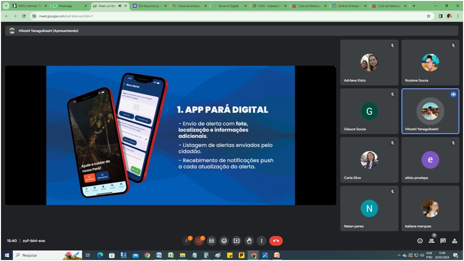This screenshot has height=261, width=464.
Task: Select Natan peres participant tile
Action: [x=369, y=208]
